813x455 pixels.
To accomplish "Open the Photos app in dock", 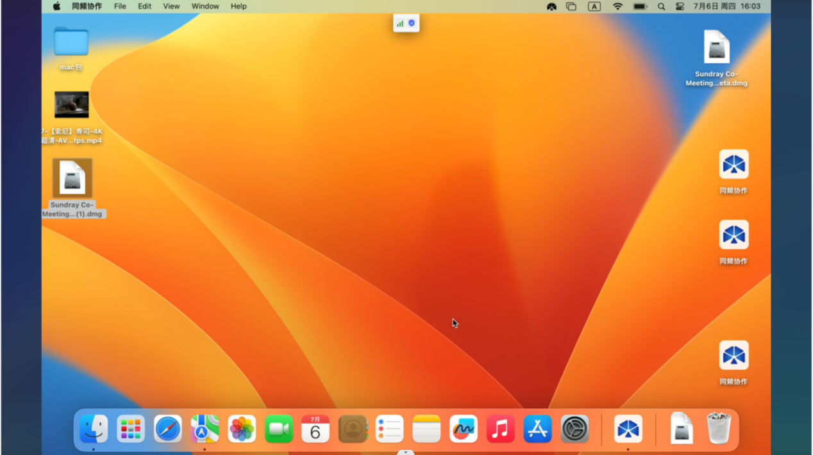I will click(x=242, y=429).
